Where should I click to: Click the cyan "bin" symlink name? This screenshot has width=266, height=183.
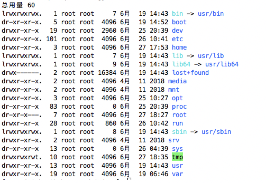tap(177, 13)
